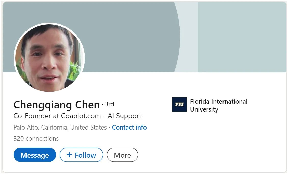288x174 pixels.
Task: Click the plus icon on Follow
Action: tap(69, 155)
